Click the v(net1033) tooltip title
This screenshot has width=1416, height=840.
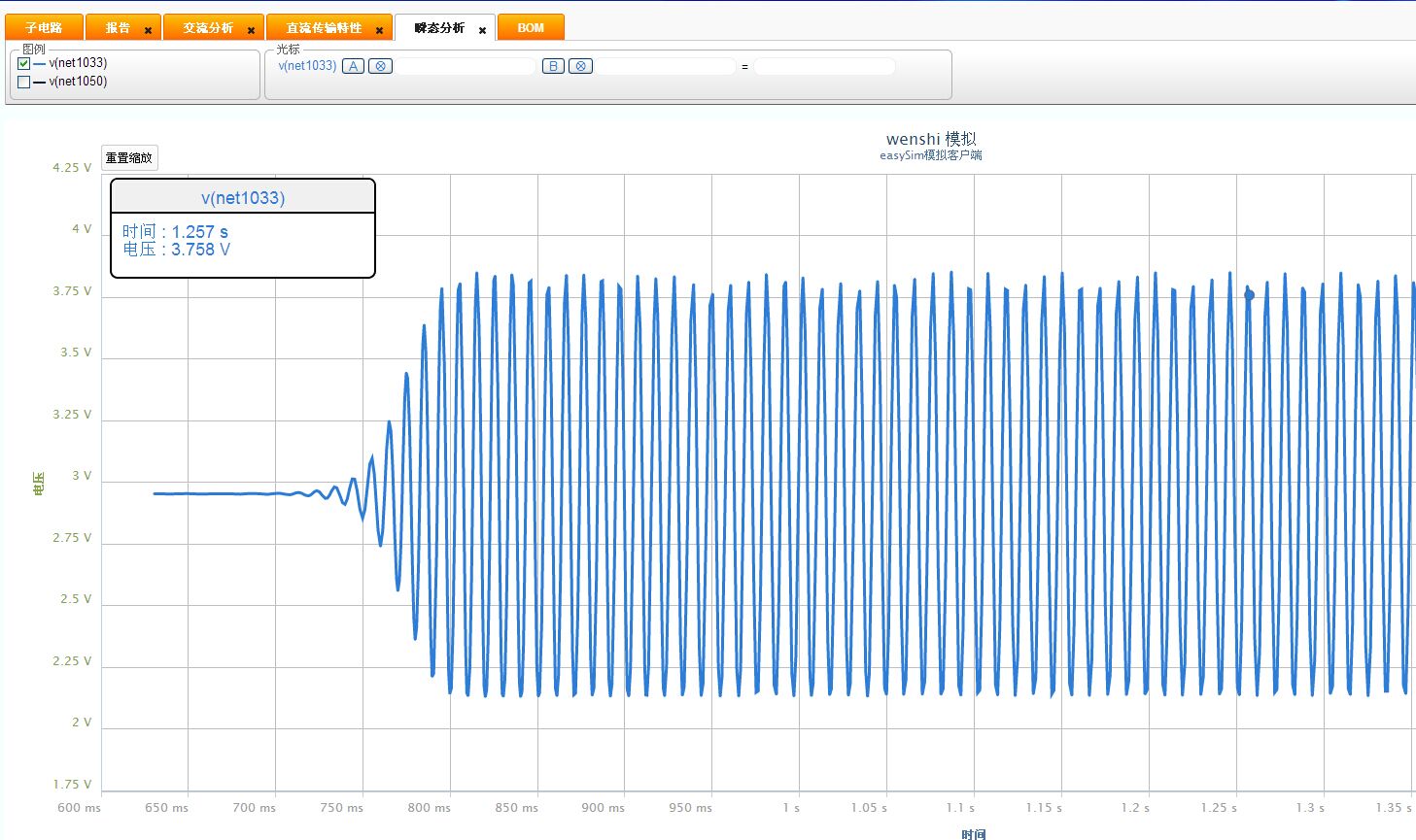(x=243, y=198)
